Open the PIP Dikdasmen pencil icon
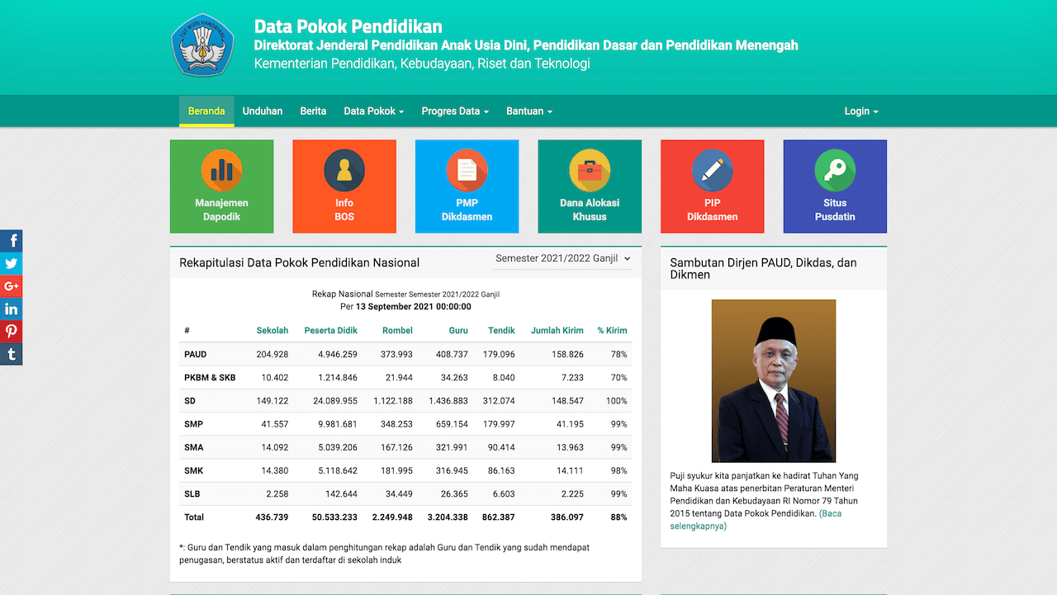 [x=712, y=170]
